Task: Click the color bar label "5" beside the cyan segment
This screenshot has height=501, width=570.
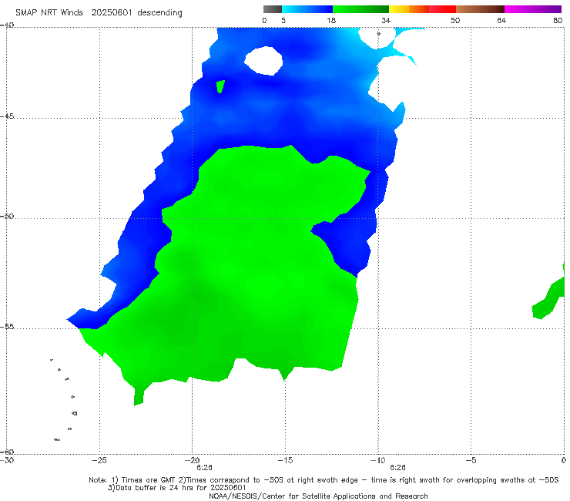Action: [x=283, y=20]
